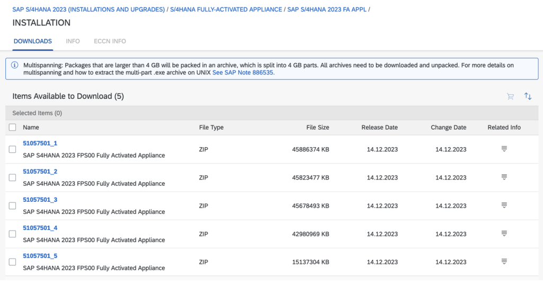Open the See SAP Note 886535 link

tap(243, 73)
